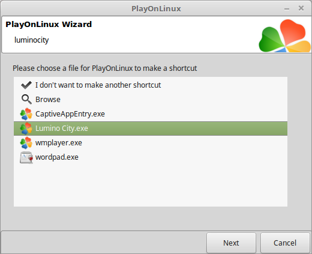Click the PlayOnLinux title bar text
Image resolution: width=312 pixels, height=254 pixels.
click(x=156, y=9)
